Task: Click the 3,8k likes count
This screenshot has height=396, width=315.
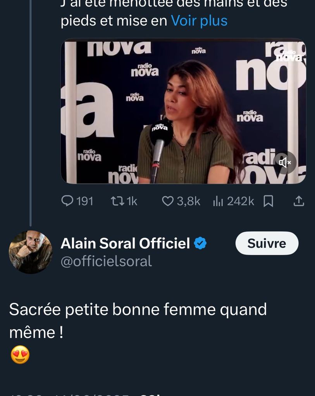Action: pos(188,201)
